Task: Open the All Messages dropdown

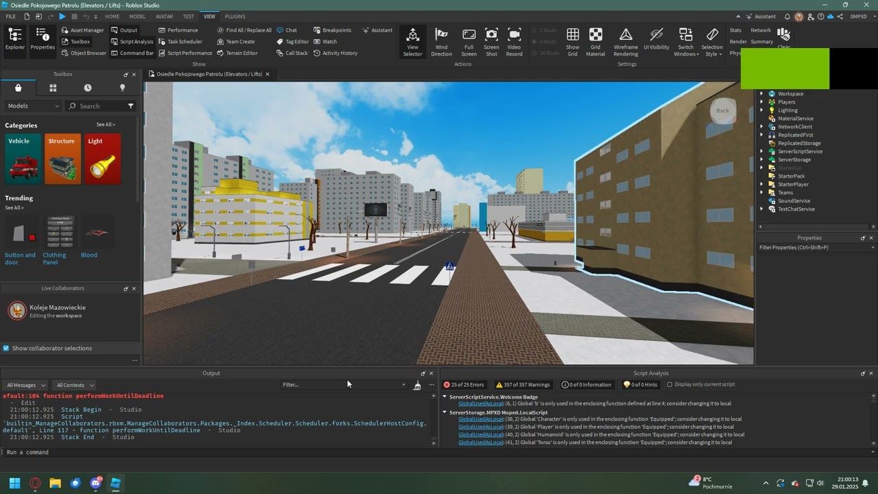Action: click(x=25, y=386)
